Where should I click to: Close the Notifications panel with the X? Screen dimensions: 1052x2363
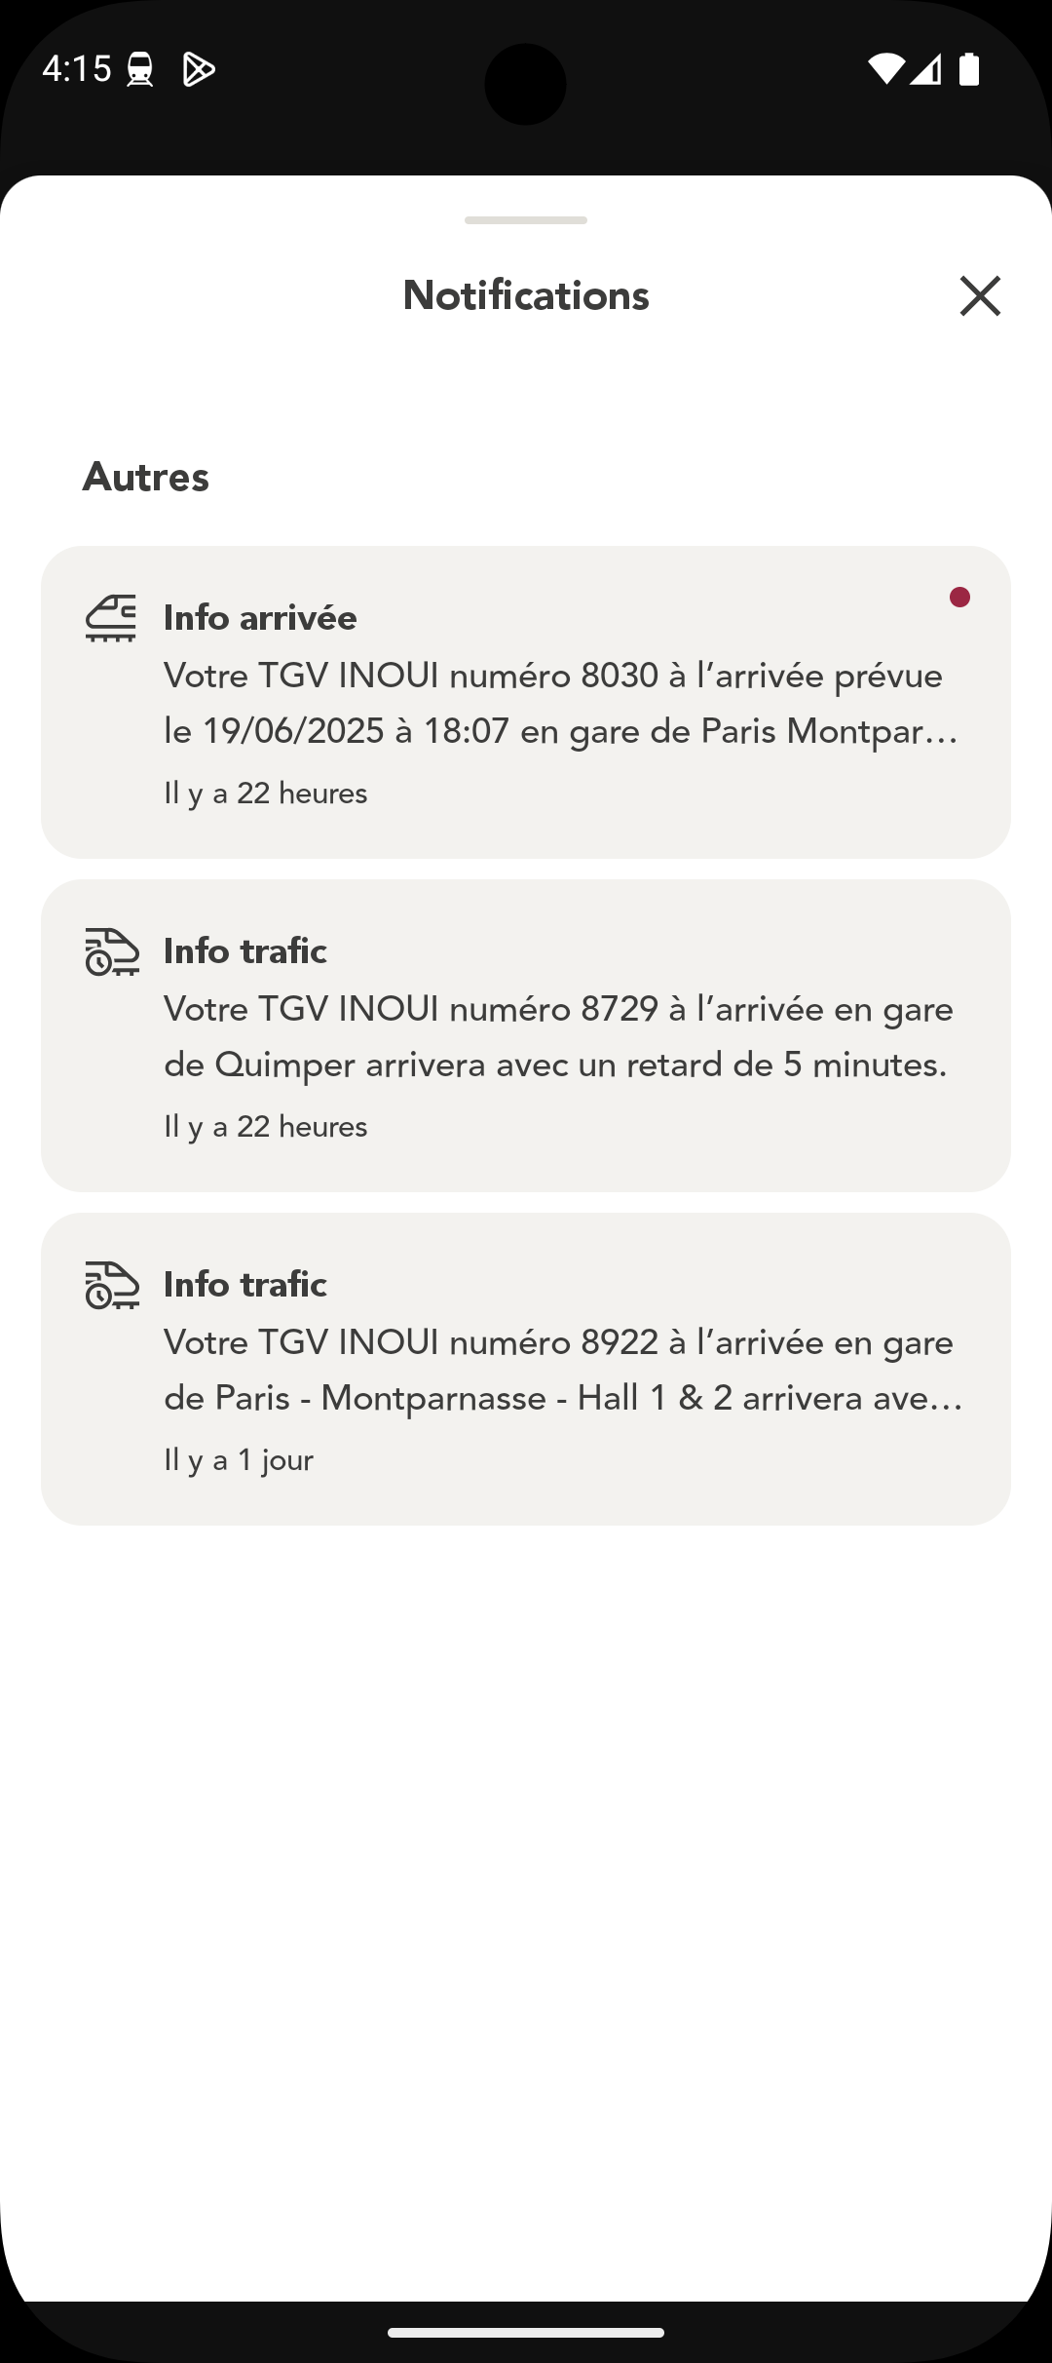tap(980, 295)
